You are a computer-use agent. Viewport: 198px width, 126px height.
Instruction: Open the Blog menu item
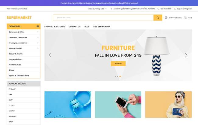[x=87, y=27]
